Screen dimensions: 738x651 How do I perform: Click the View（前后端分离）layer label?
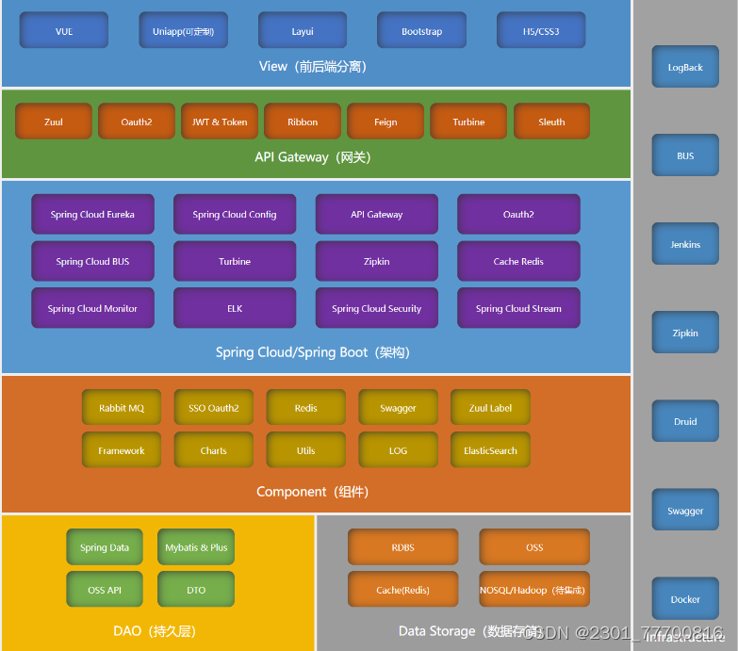(313, 67)
